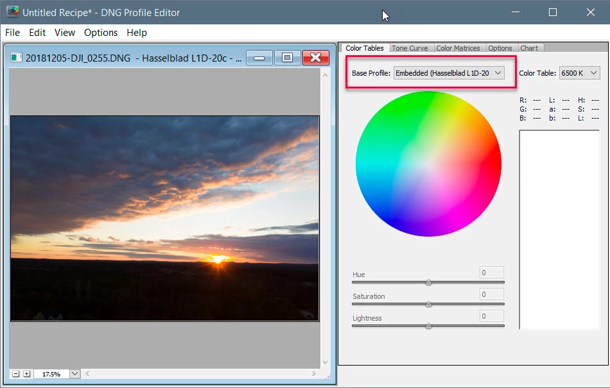Screen dimensions: 610x388
Task: Switch to the Chart tab
Action: (x=529, y=47)
